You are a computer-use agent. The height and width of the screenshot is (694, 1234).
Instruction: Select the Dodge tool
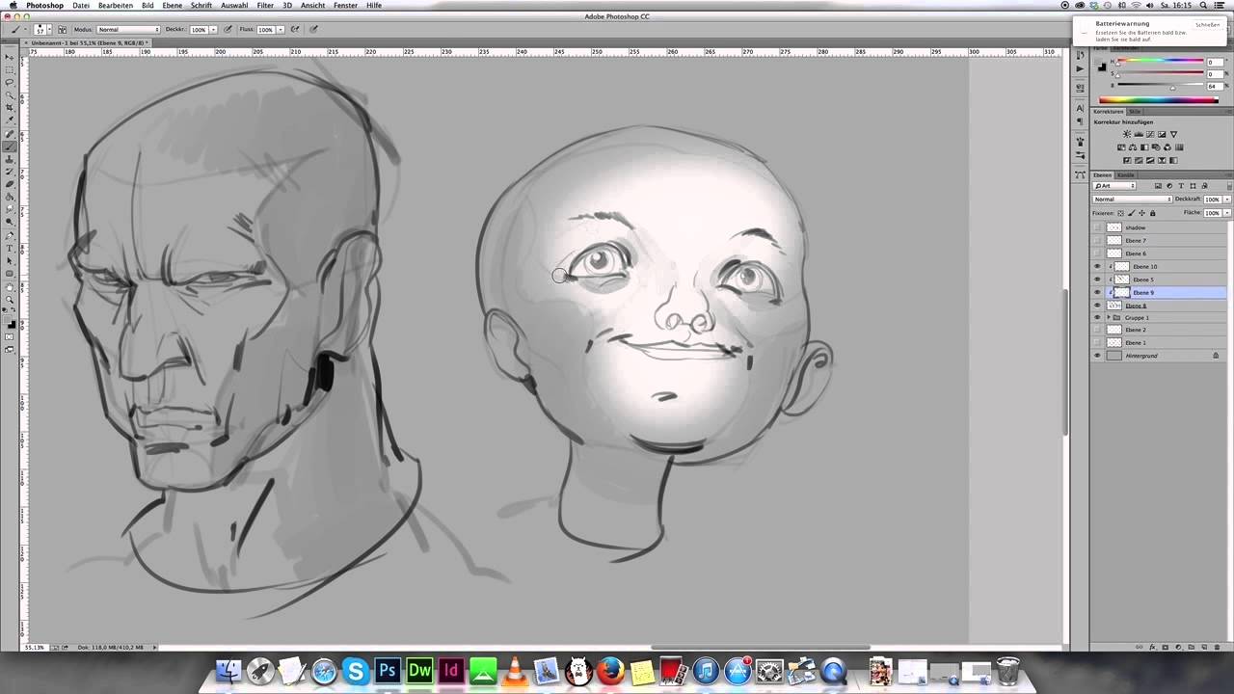tap(10, 222)
